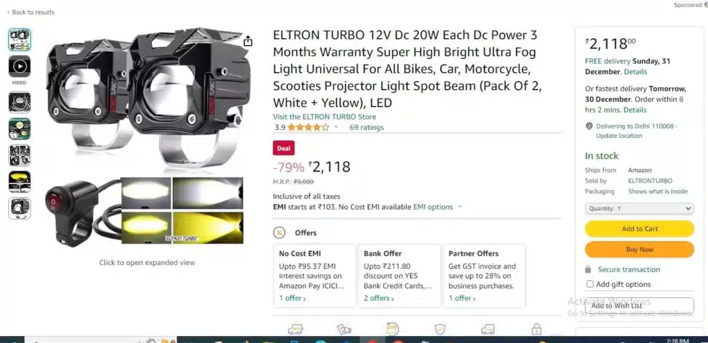Play the product video thumbnail
708x343 pixels.
click(19, 66)
